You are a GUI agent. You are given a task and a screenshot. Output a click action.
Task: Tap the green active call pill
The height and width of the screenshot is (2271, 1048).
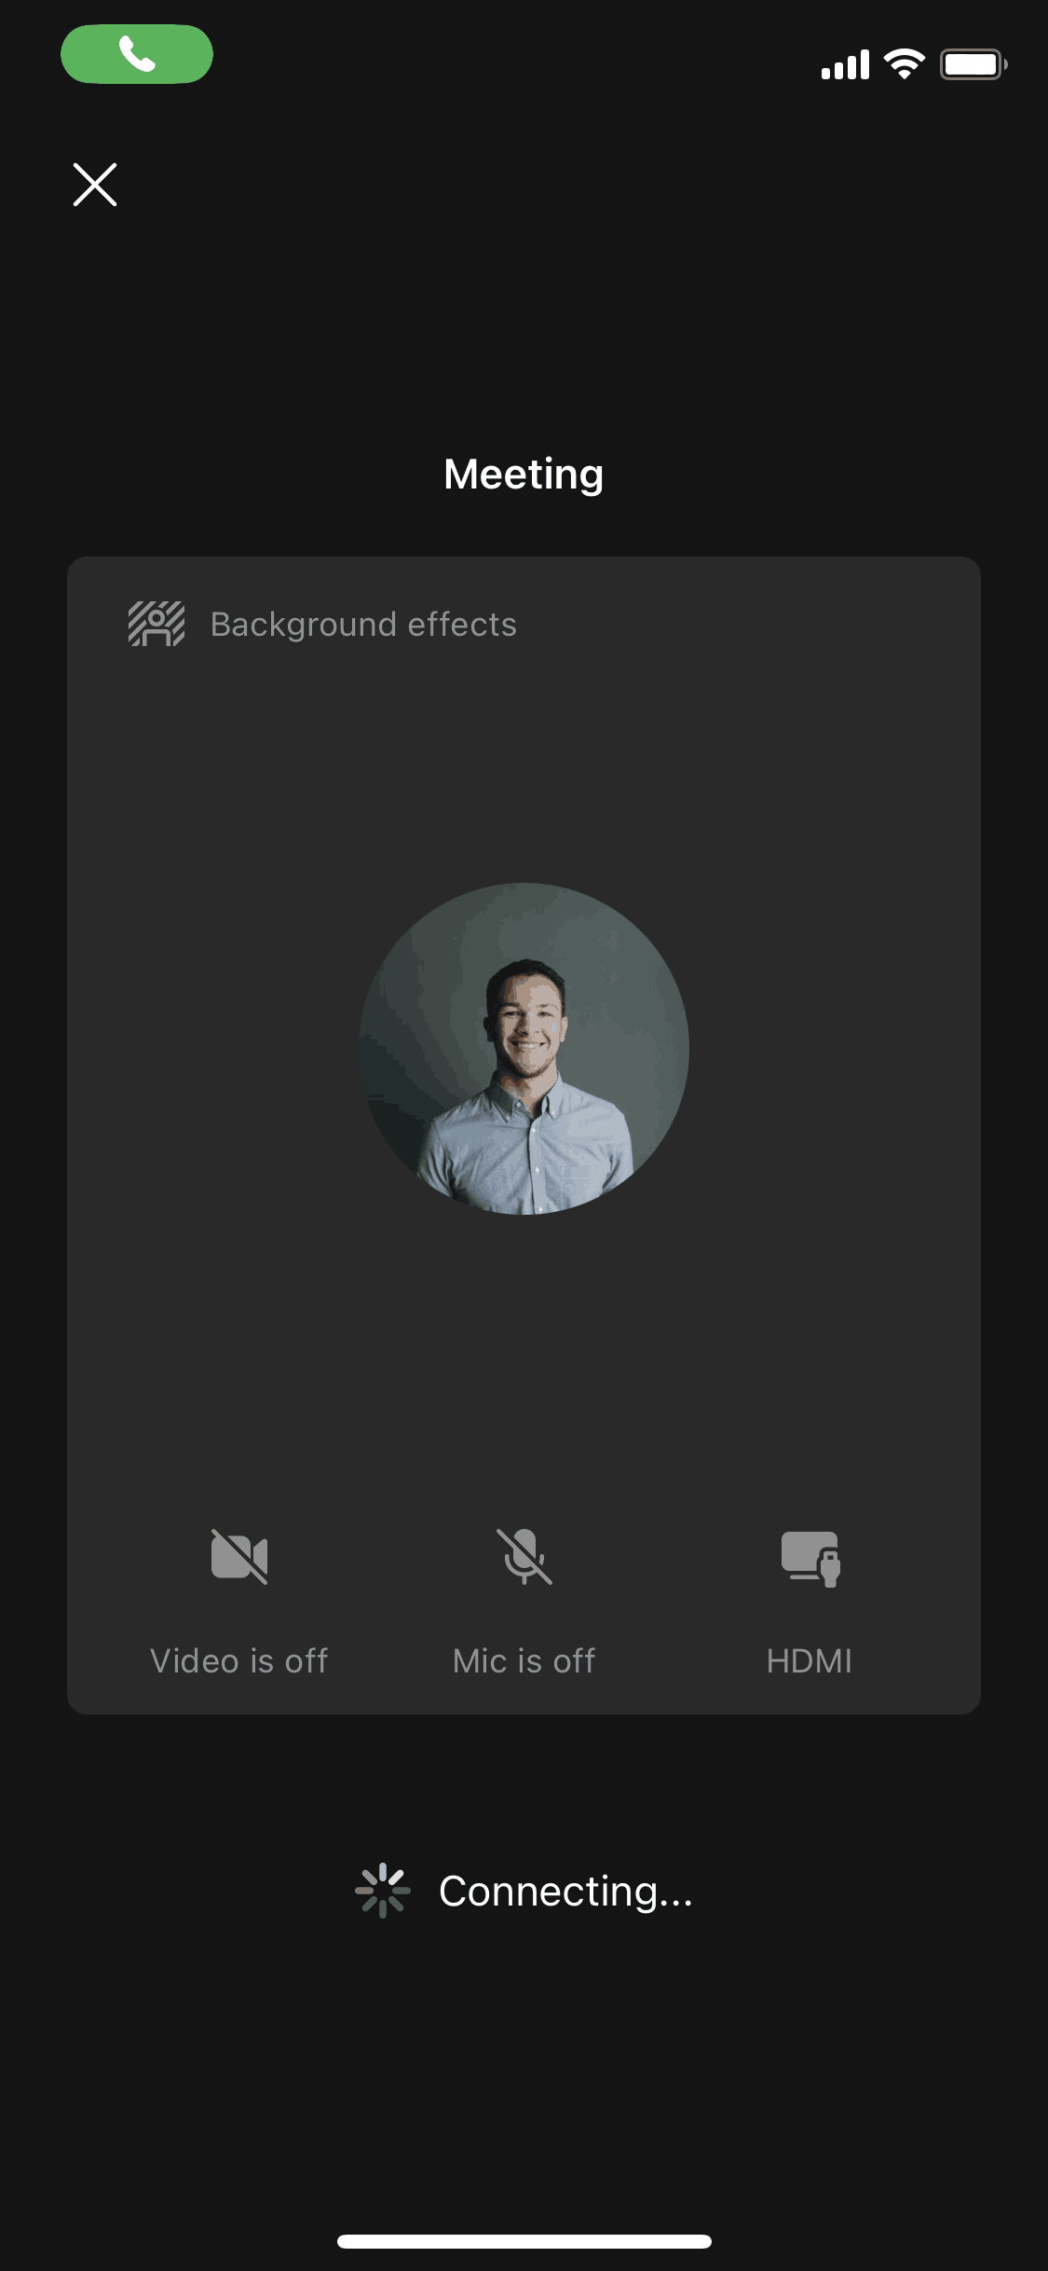(136, 54)
